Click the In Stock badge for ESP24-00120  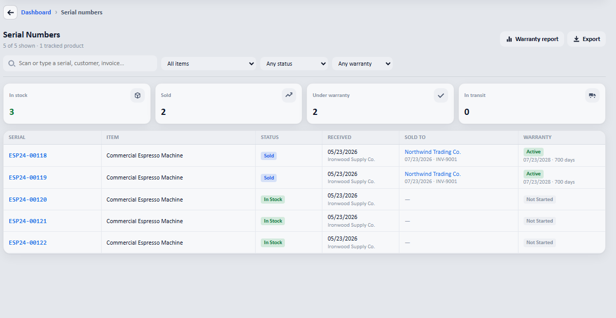pos(273,200)
